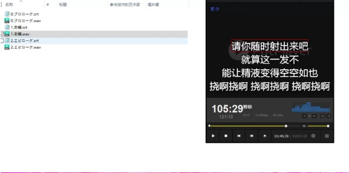This screenshot has height=173, width=349.
Task: Toggle the select-all checkbox in header
Action: [x=1, y=4]
